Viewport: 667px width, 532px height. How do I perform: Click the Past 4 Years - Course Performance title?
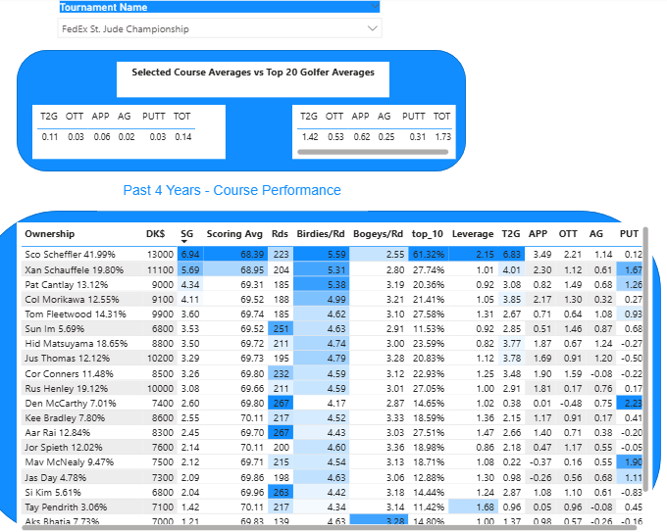click(x=231, y=190)
